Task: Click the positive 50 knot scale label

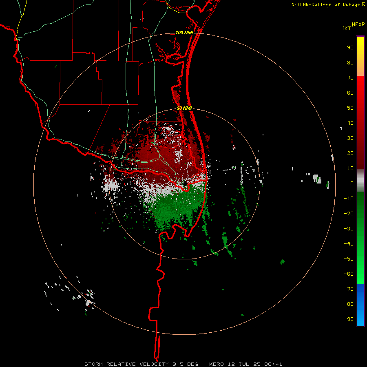Action: [350, 108]
